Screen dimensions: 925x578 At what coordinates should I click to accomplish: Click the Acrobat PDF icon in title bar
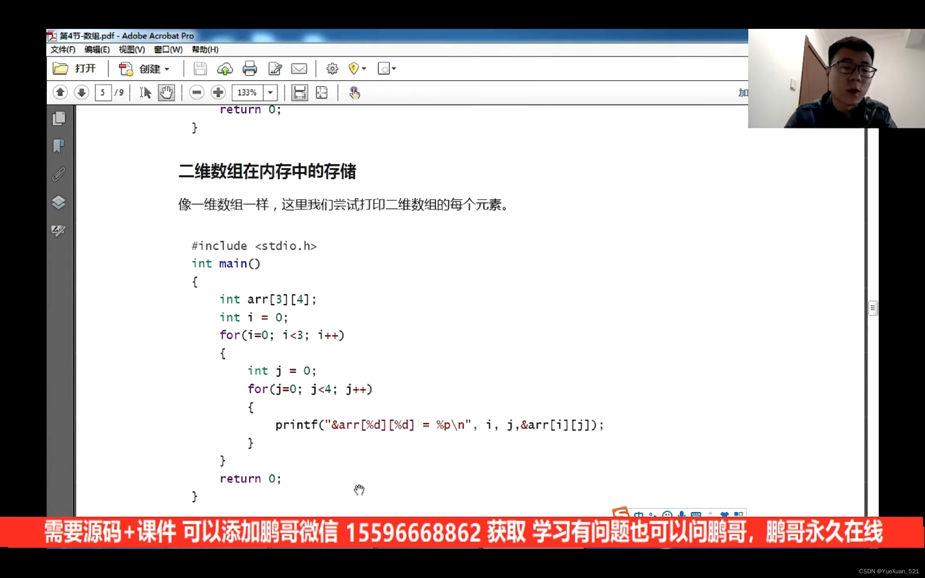52,36
